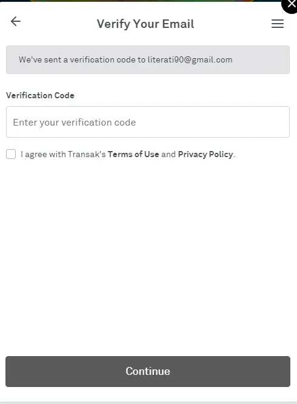Viewport: 297px width, 404px height.
Task: Open the Privacy Policy link
Action: [x=205, y=154]
